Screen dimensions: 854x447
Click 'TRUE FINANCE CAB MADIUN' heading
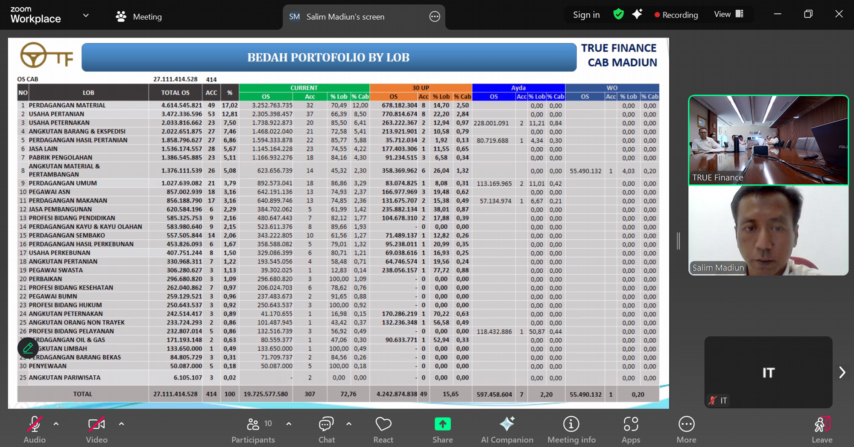[x=619, y=55]
